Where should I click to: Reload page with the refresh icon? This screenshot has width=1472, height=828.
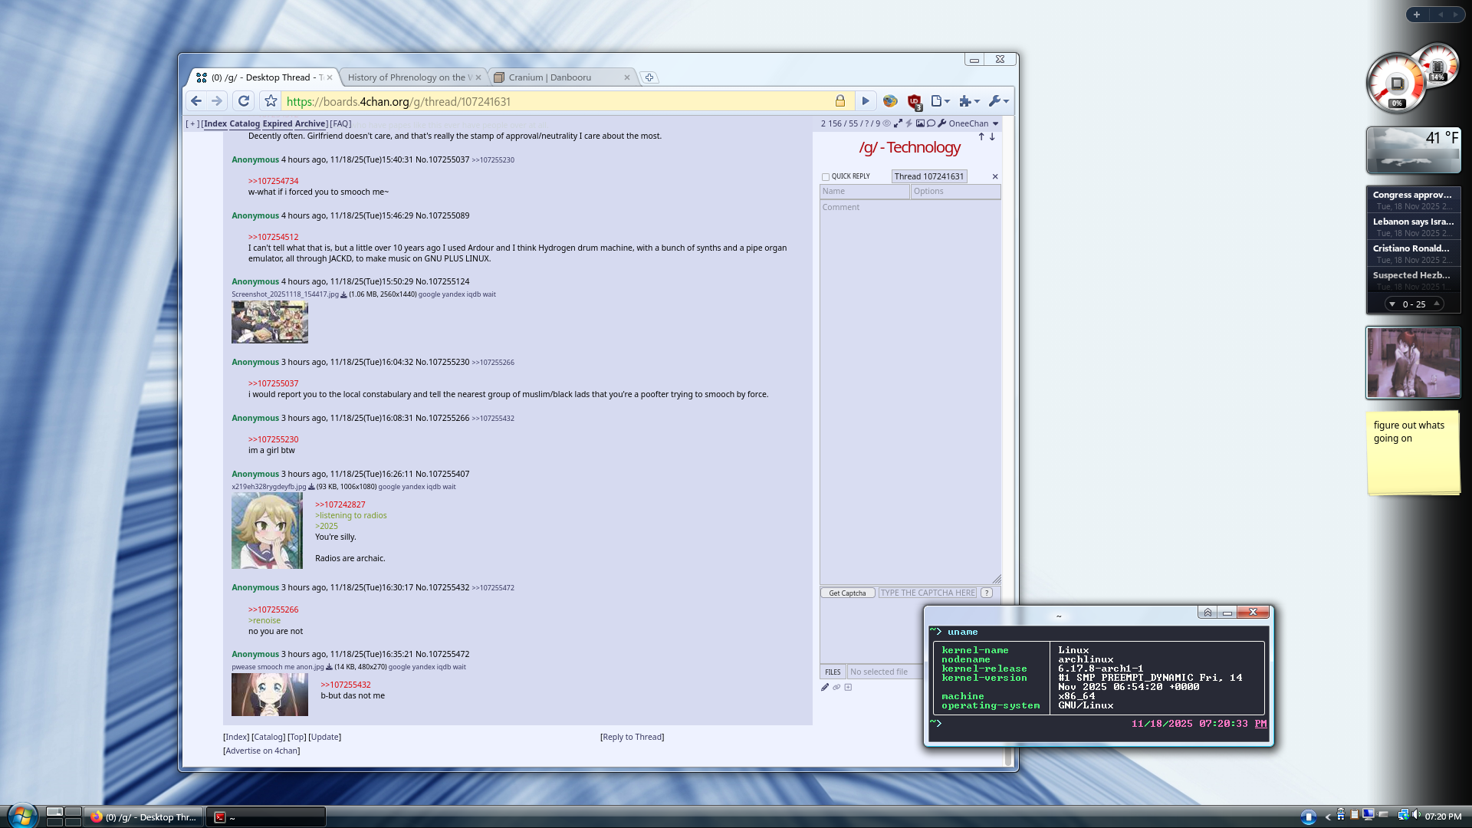coord(244,101)
